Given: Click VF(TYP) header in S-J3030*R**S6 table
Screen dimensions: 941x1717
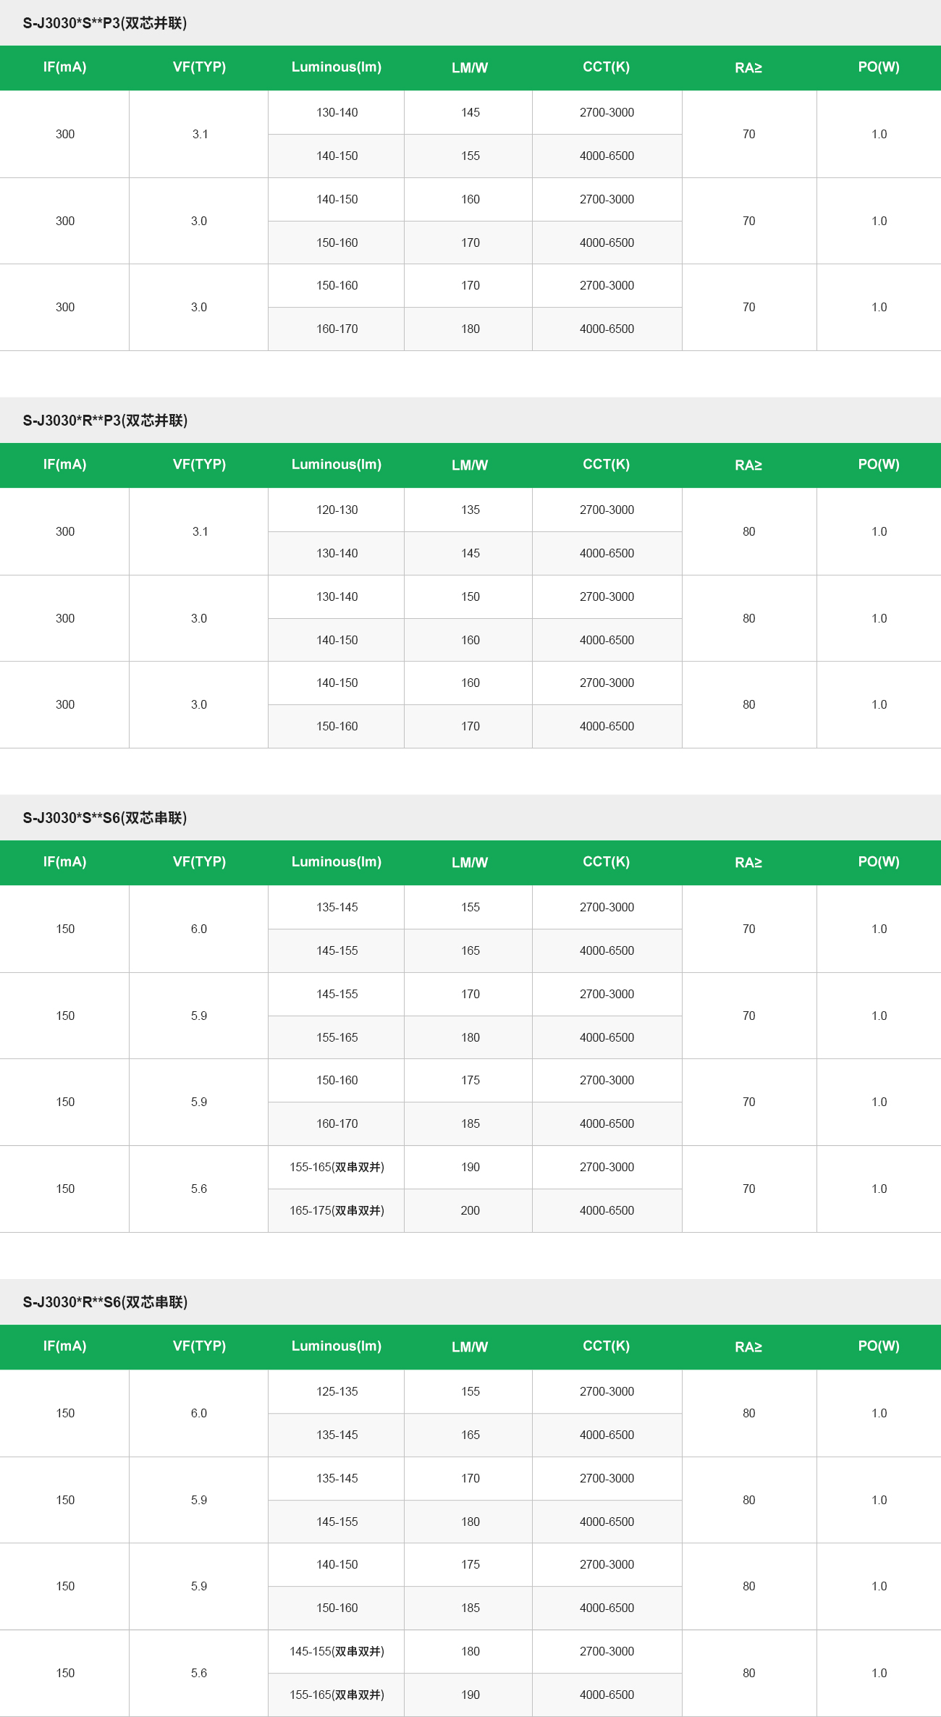Looking at the screenshot, I should [199, 1346].
